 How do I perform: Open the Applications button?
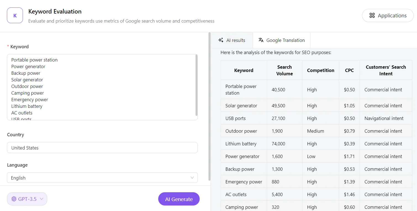coord(388,15)
